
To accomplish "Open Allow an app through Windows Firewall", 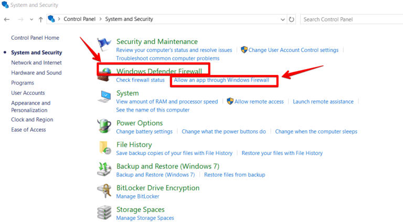I will tap(221, 80).
